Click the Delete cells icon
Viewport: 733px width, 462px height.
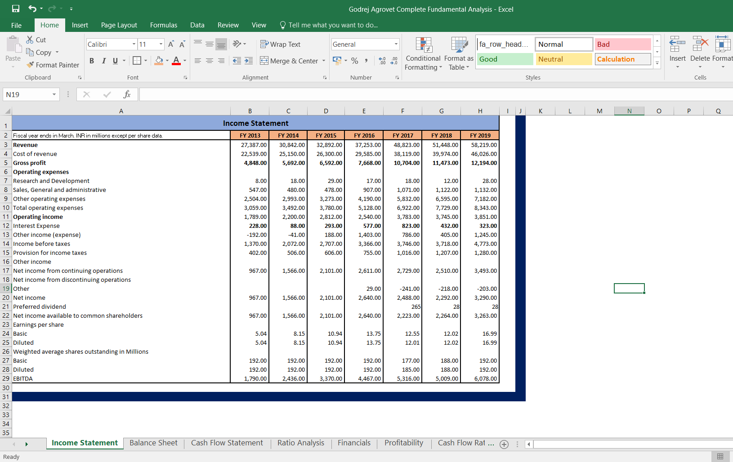(700, 45)
